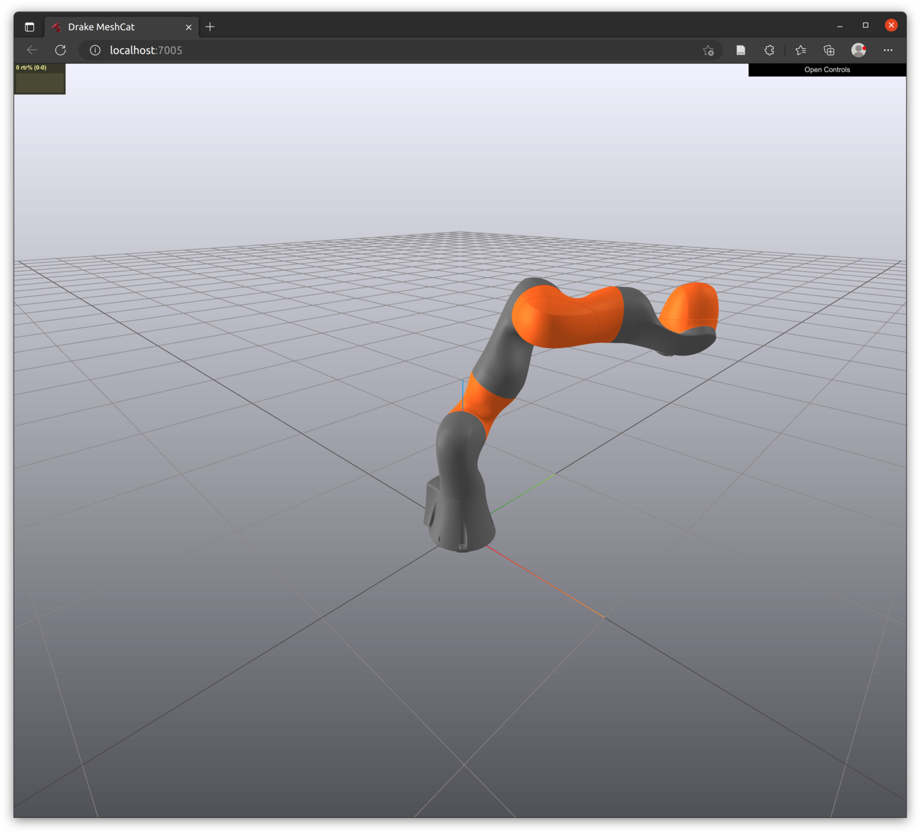This screenshot has width=920, height=833.
Task: Close the browser window
Action: pyautogui.click(x=891, y=25)
